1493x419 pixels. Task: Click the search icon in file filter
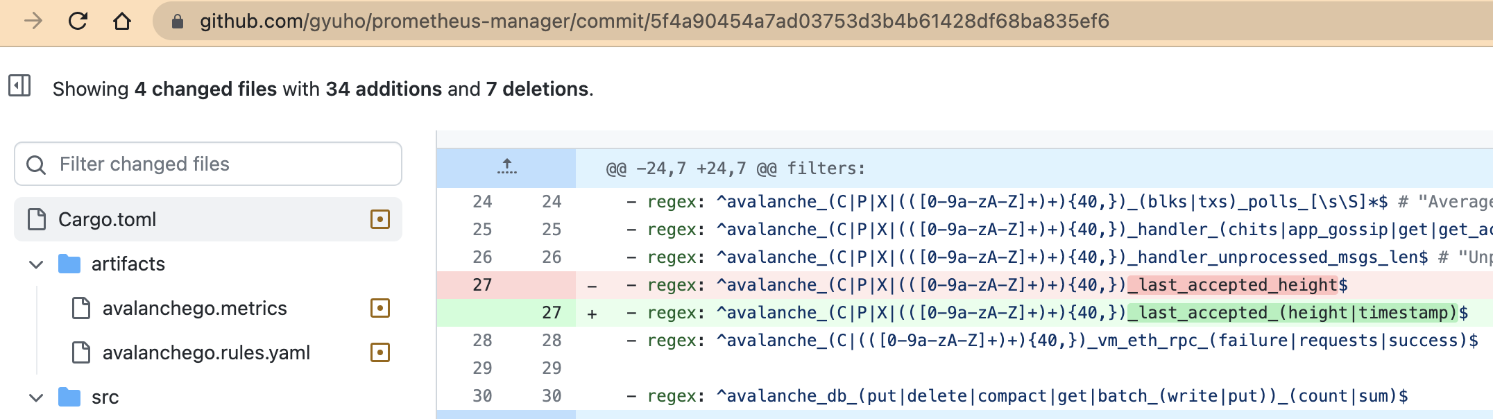pos(36,164)
